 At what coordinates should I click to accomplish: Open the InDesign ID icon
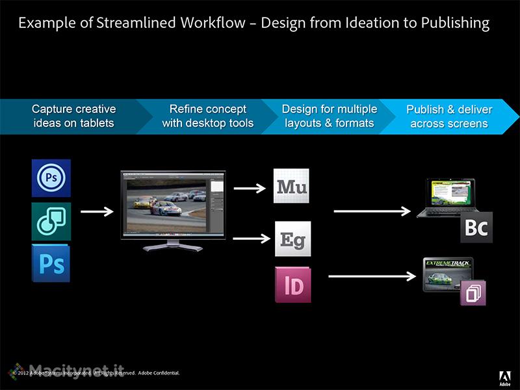[293, 285]
